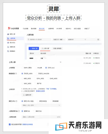Image resolution: width=108 pixels, height=134 pixels.
Task: Open the SPU种草 top menu
Action: 59,29
